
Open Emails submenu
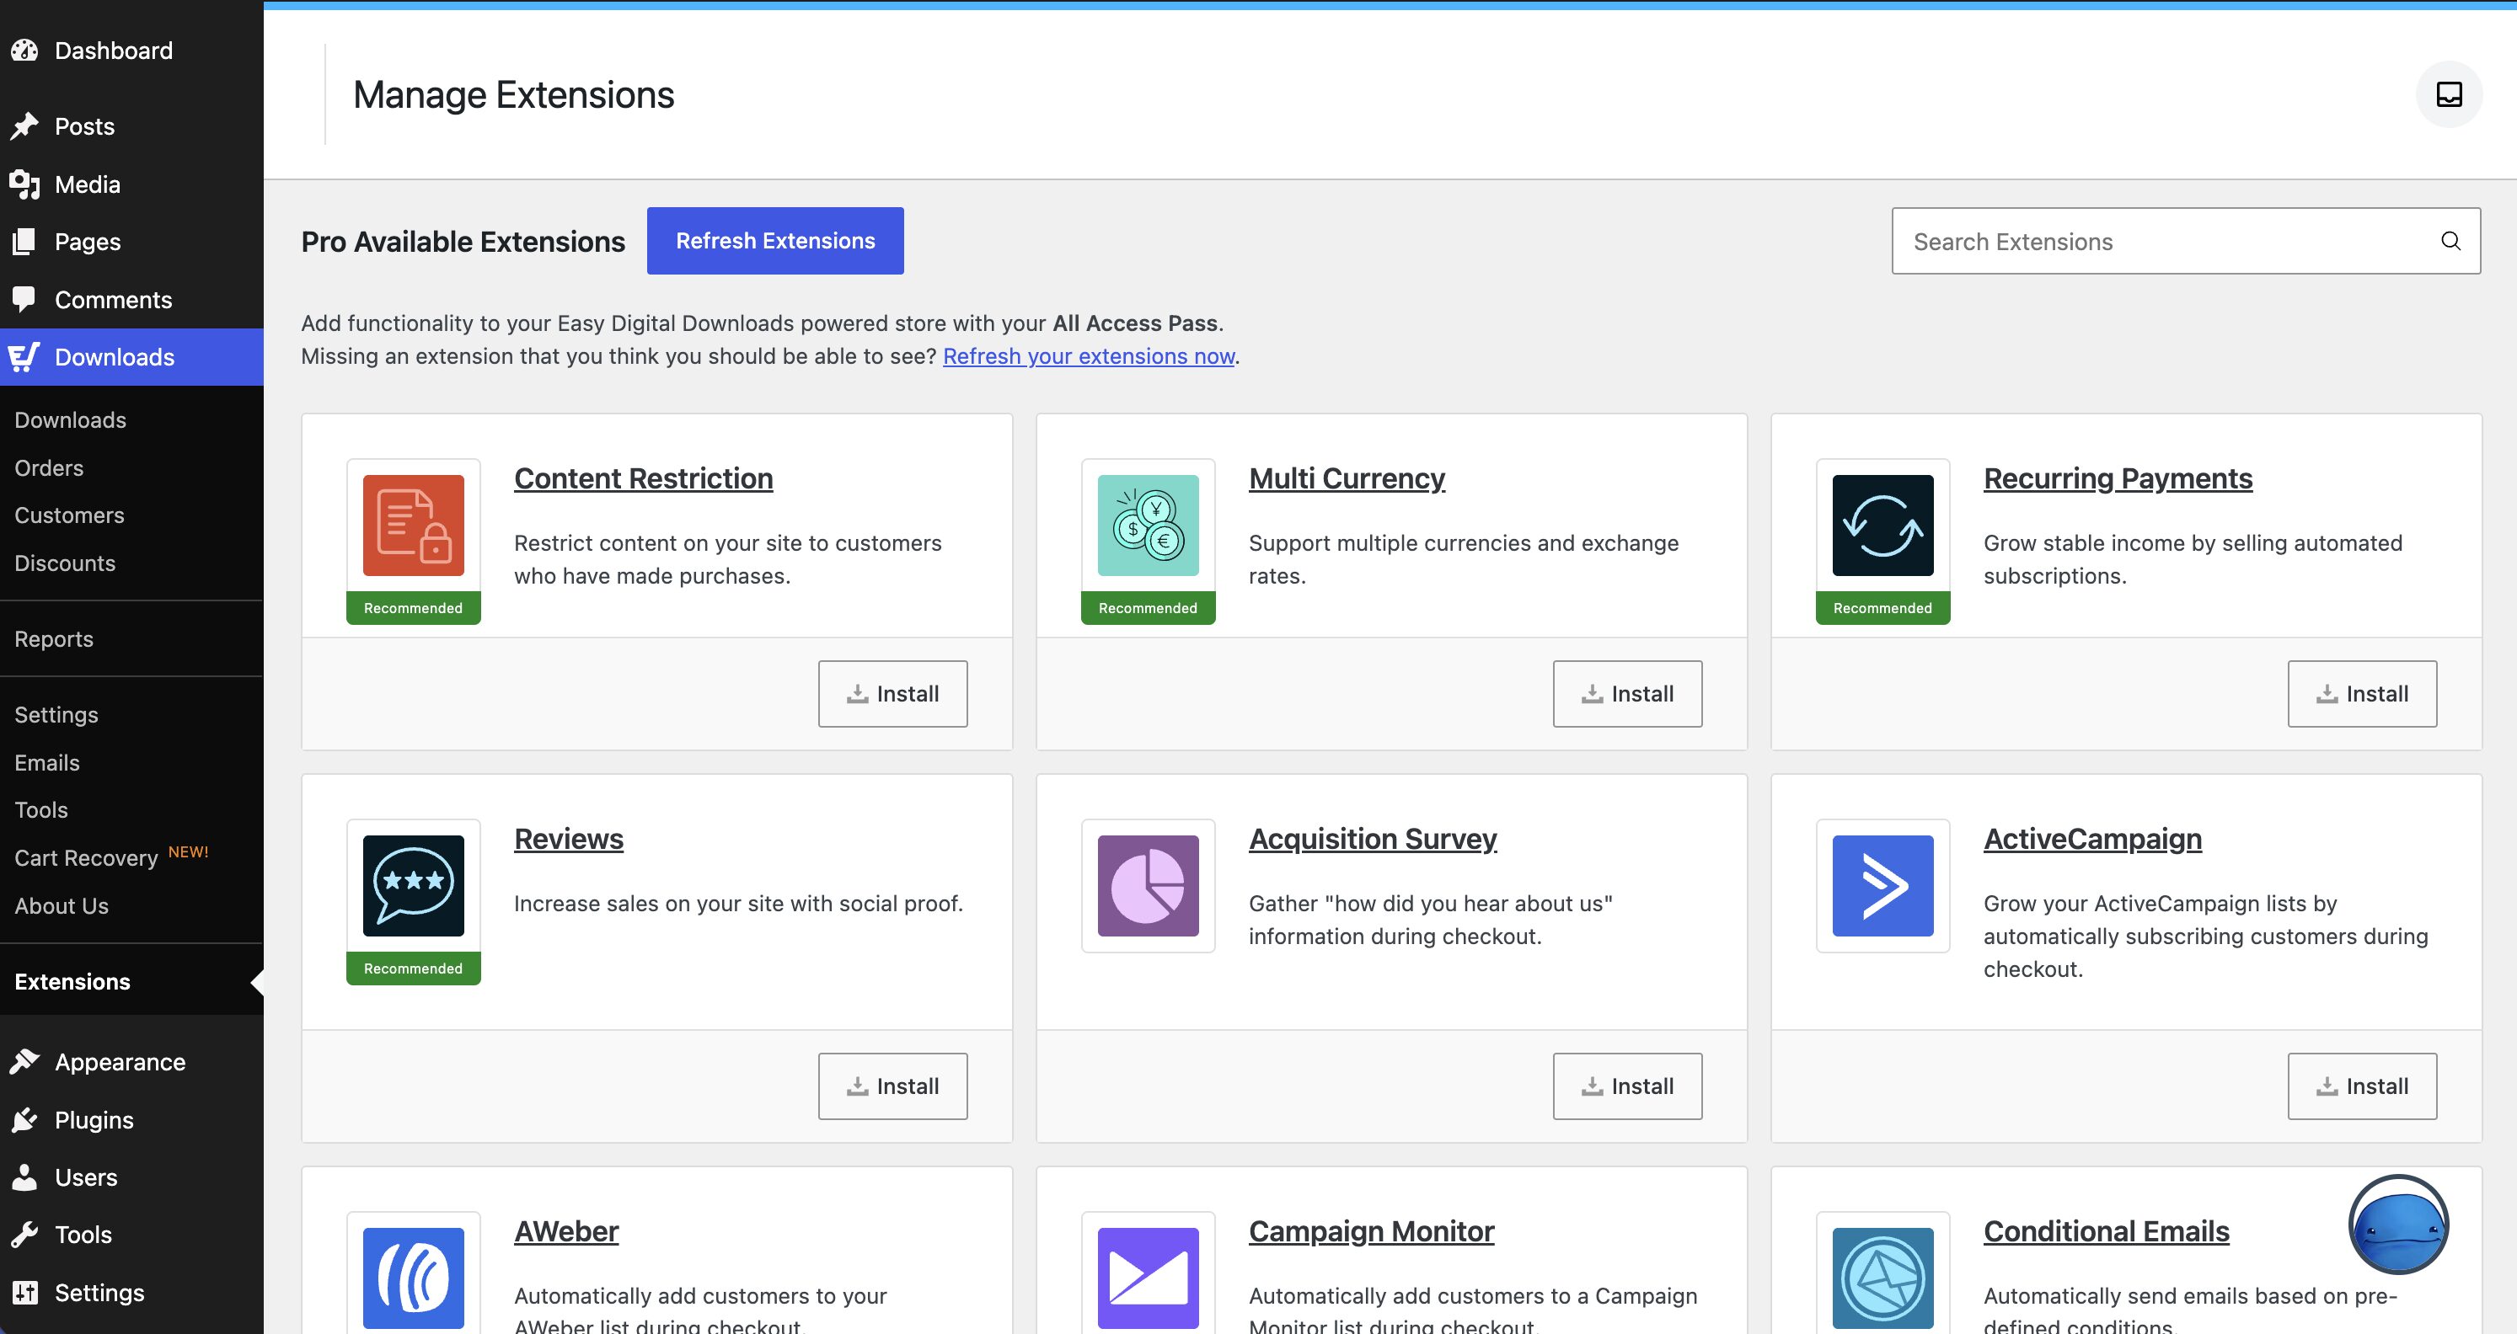point(47,763)
